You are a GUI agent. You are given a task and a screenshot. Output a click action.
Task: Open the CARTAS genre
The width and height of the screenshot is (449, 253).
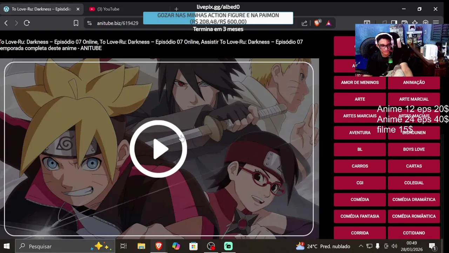(x=414, y=166)
